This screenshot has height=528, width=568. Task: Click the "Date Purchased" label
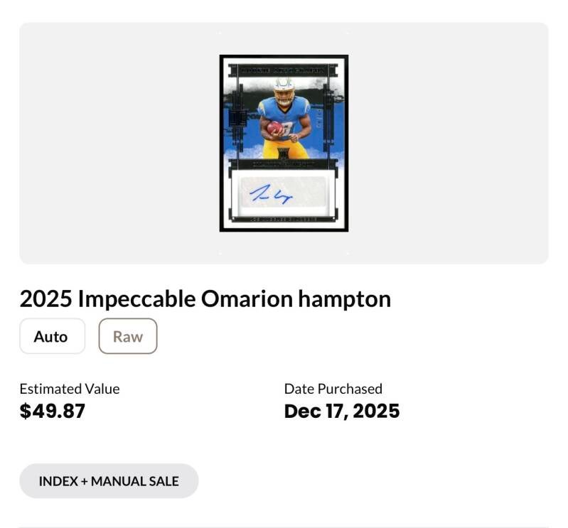coord(333,389)
